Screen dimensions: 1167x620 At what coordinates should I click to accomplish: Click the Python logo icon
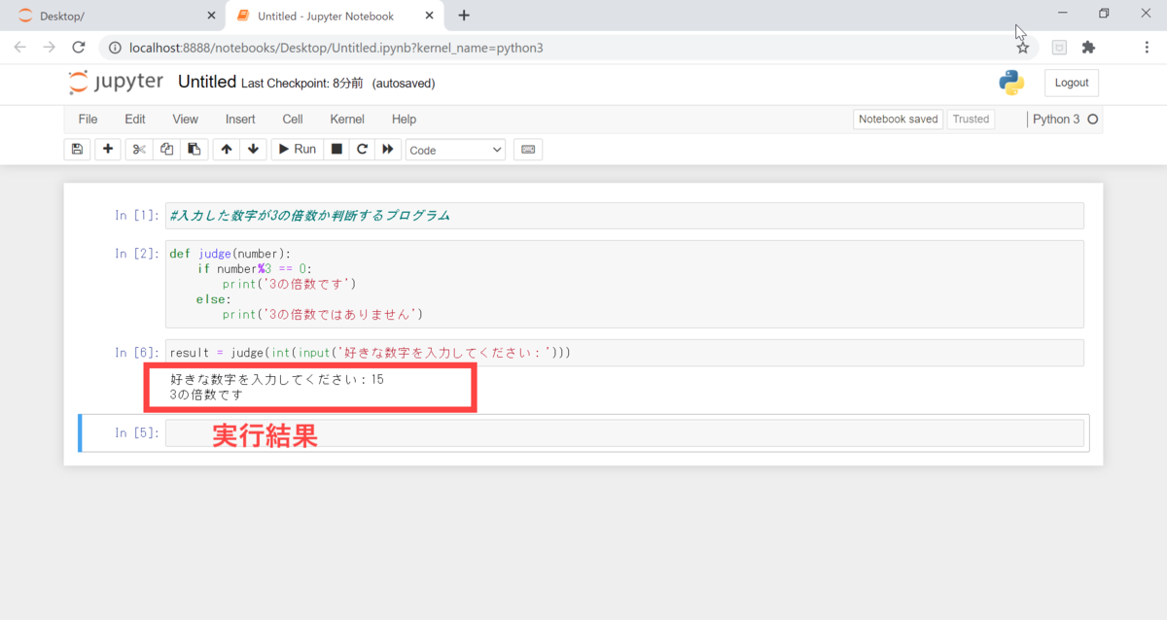(1011, 83)
